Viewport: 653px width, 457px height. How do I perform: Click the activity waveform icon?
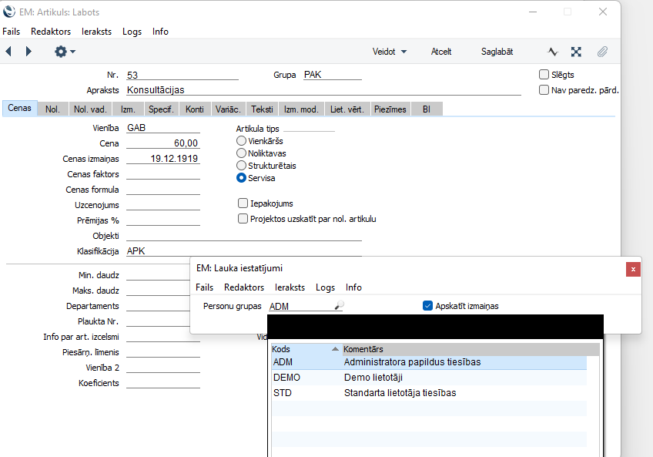click(x=552, y=52)
